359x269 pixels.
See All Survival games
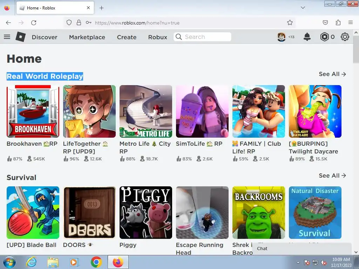pos(332,175)
